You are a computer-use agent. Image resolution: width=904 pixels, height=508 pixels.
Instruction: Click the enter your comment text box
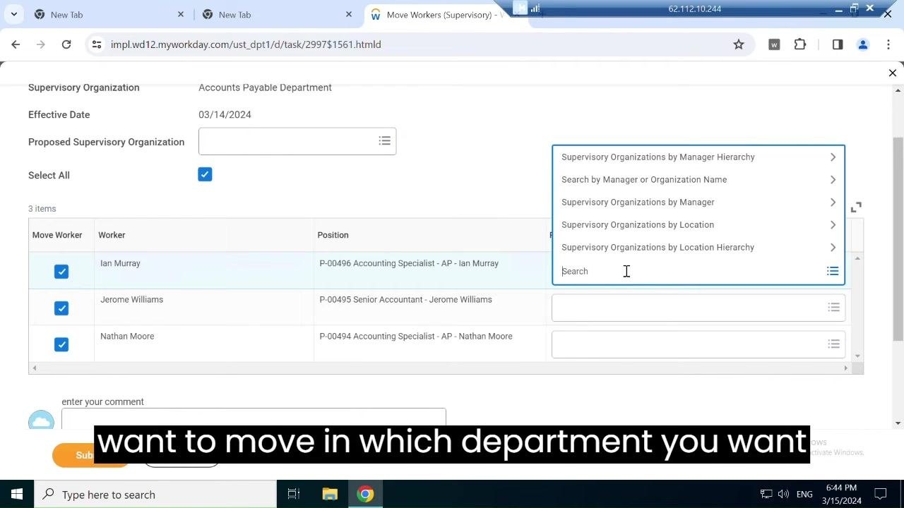[x=254, y=417]
